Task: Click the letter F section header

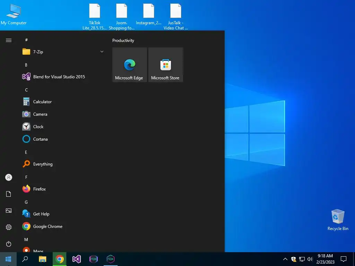Action: tap(26, 177)
